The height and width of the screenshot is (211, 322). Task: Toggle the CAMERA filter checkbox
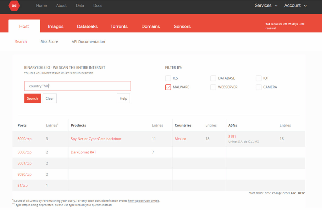click(x=258, y=87)
